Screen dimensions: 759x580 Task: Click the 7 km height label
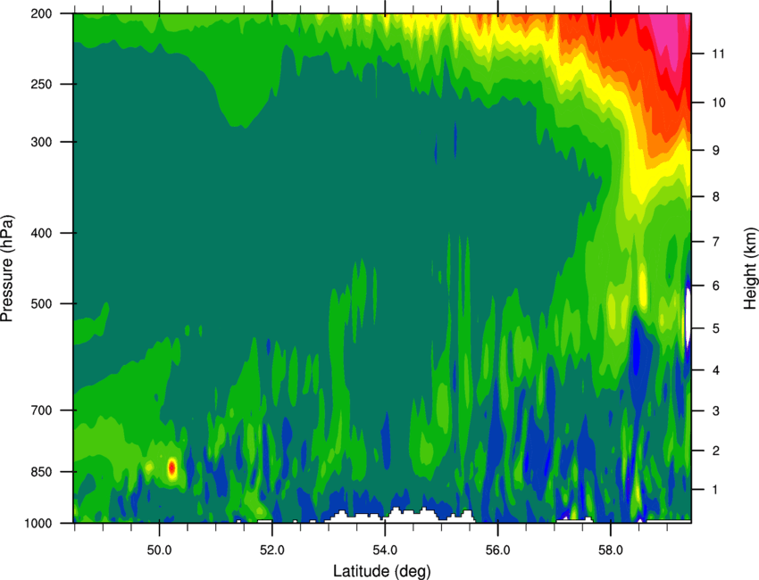coord(715,241)
